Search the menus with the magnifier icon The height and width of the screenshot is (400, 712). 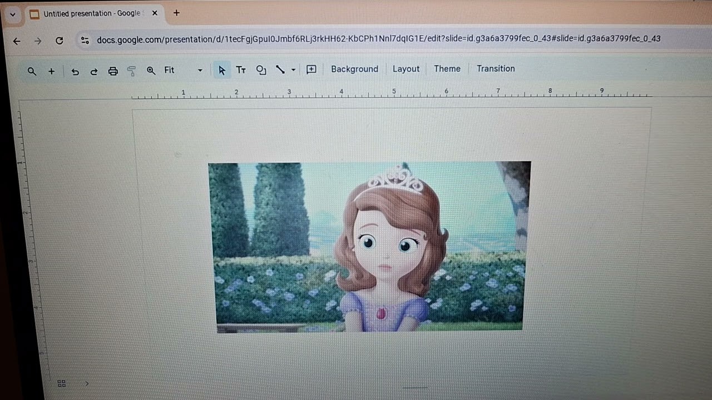pos(32,71)
